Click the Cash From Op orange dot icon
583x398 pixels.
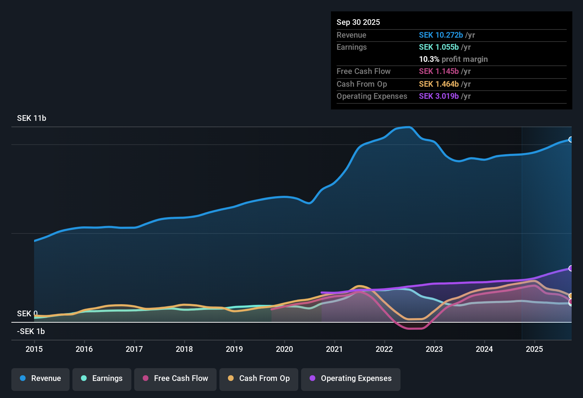pos(231,378)
